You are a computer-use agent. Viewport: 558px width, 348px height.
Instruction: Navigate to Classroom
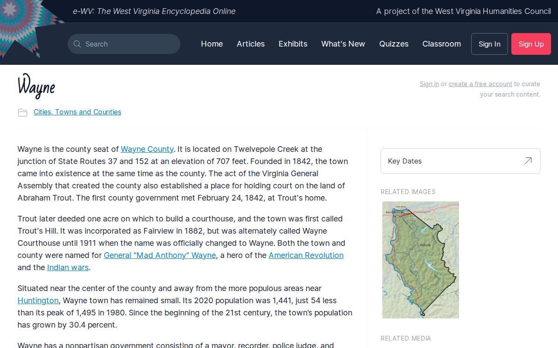(x=442, y=44)
